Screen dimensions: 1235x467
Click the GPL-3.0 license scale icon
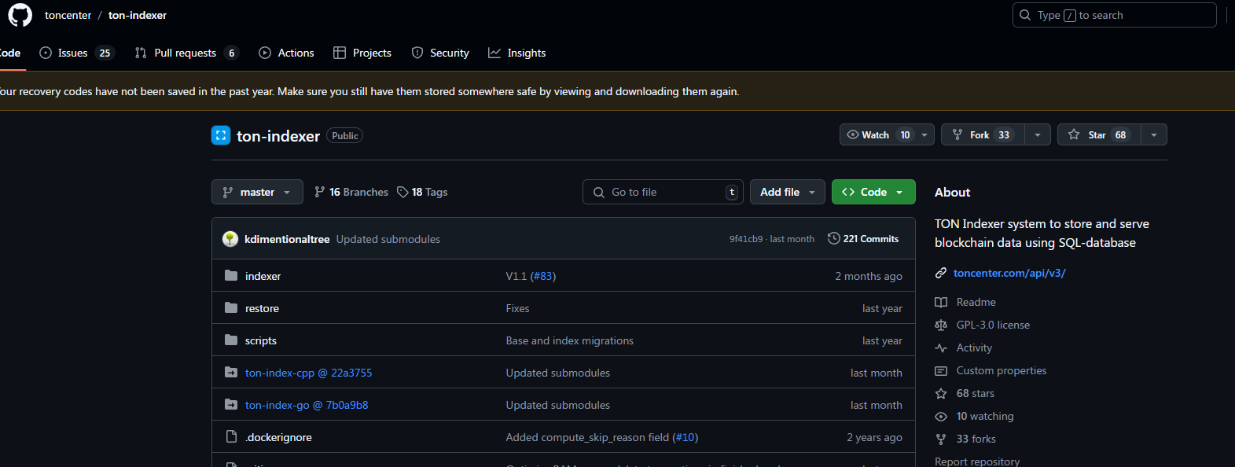pos(940,325)
